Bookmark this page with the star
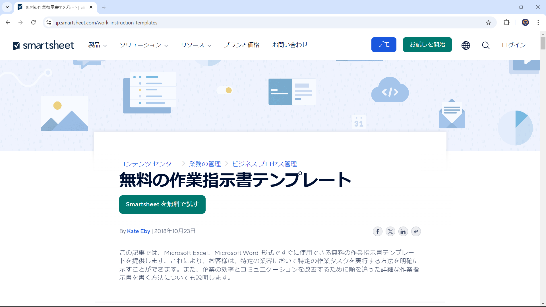Screen dimensions: 546x307 click(488, 22)
